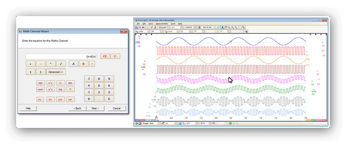Image resolution: width=346 pixels, height=144 pixels.
Task: Go to previous waveform buffer
Action: point(199,27)
